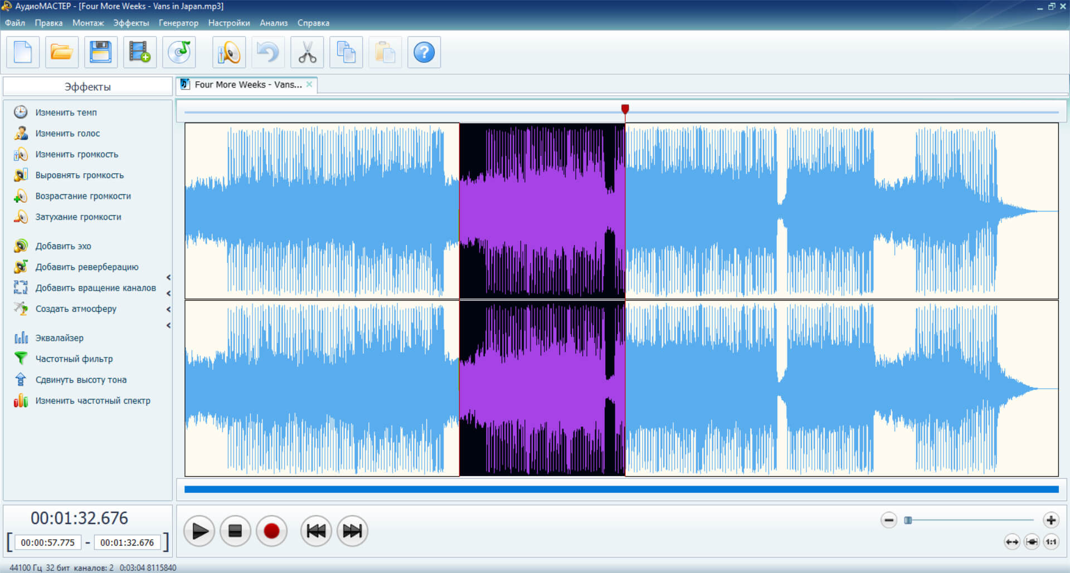This screenshot has width=1070, height=573.
Task: Open help with the question mark icon
Action: pos(424,52)
